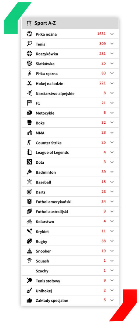This screenshot has height=323, width=140.
Task: Click the checkered flag F1 icon
Action: [29, 103]
